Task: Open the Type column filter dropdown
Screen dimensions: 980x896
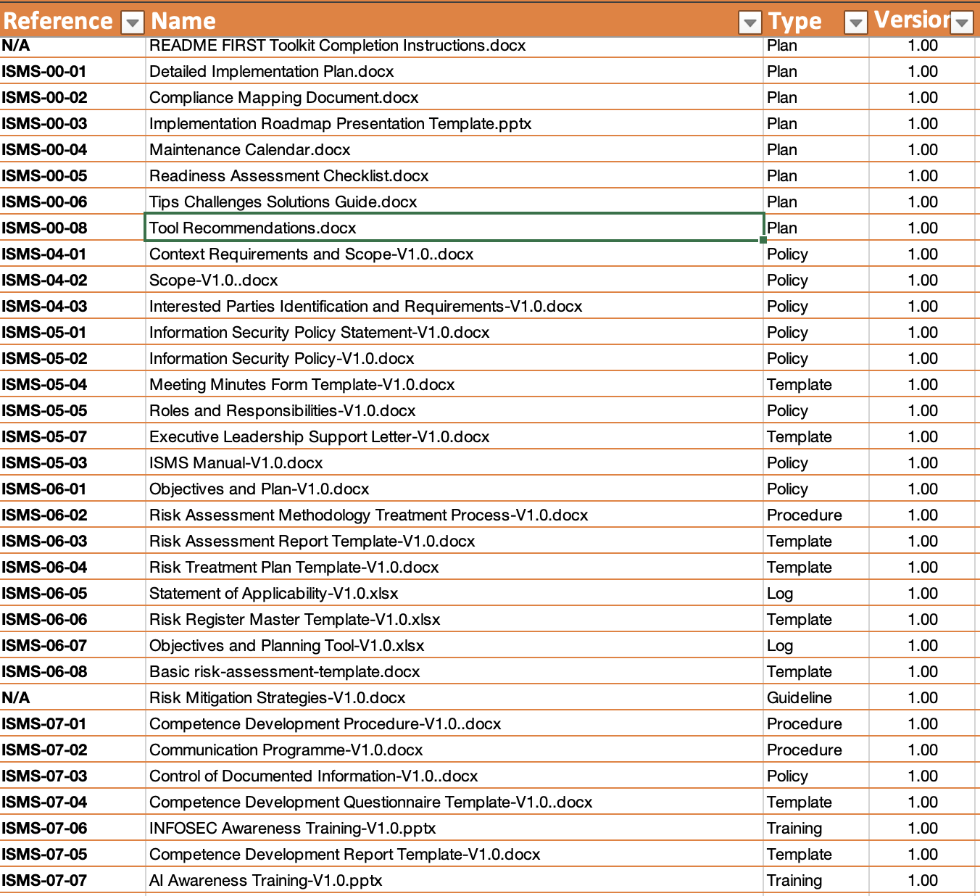Action: point(856,23)
